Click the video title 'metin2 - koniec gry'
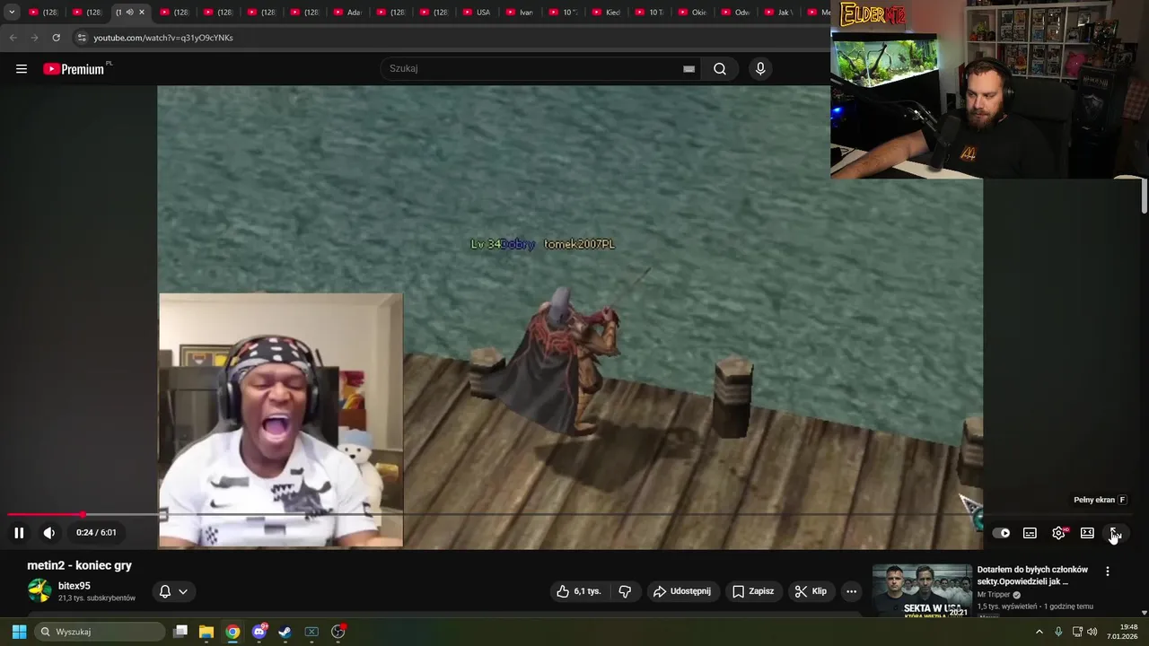1149x646 pixels. coord(80,565)
